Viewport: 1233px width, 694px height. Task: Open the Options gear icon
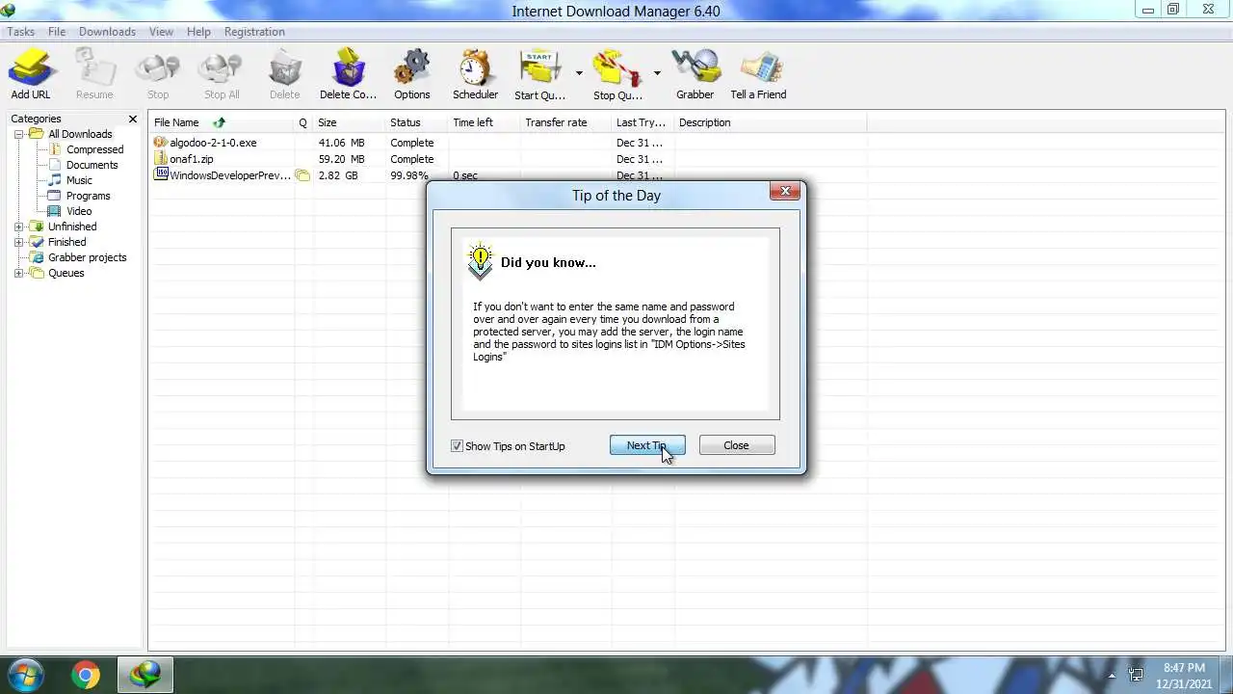[411, 75]
